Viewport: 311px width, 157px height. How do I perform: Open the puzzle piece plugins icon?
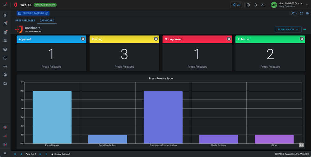tap(5, 58)
